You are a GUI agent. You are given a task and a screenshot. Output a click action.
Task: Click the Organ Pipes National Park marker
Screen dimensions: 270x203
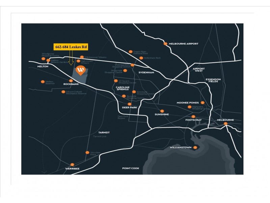[131, 52]
